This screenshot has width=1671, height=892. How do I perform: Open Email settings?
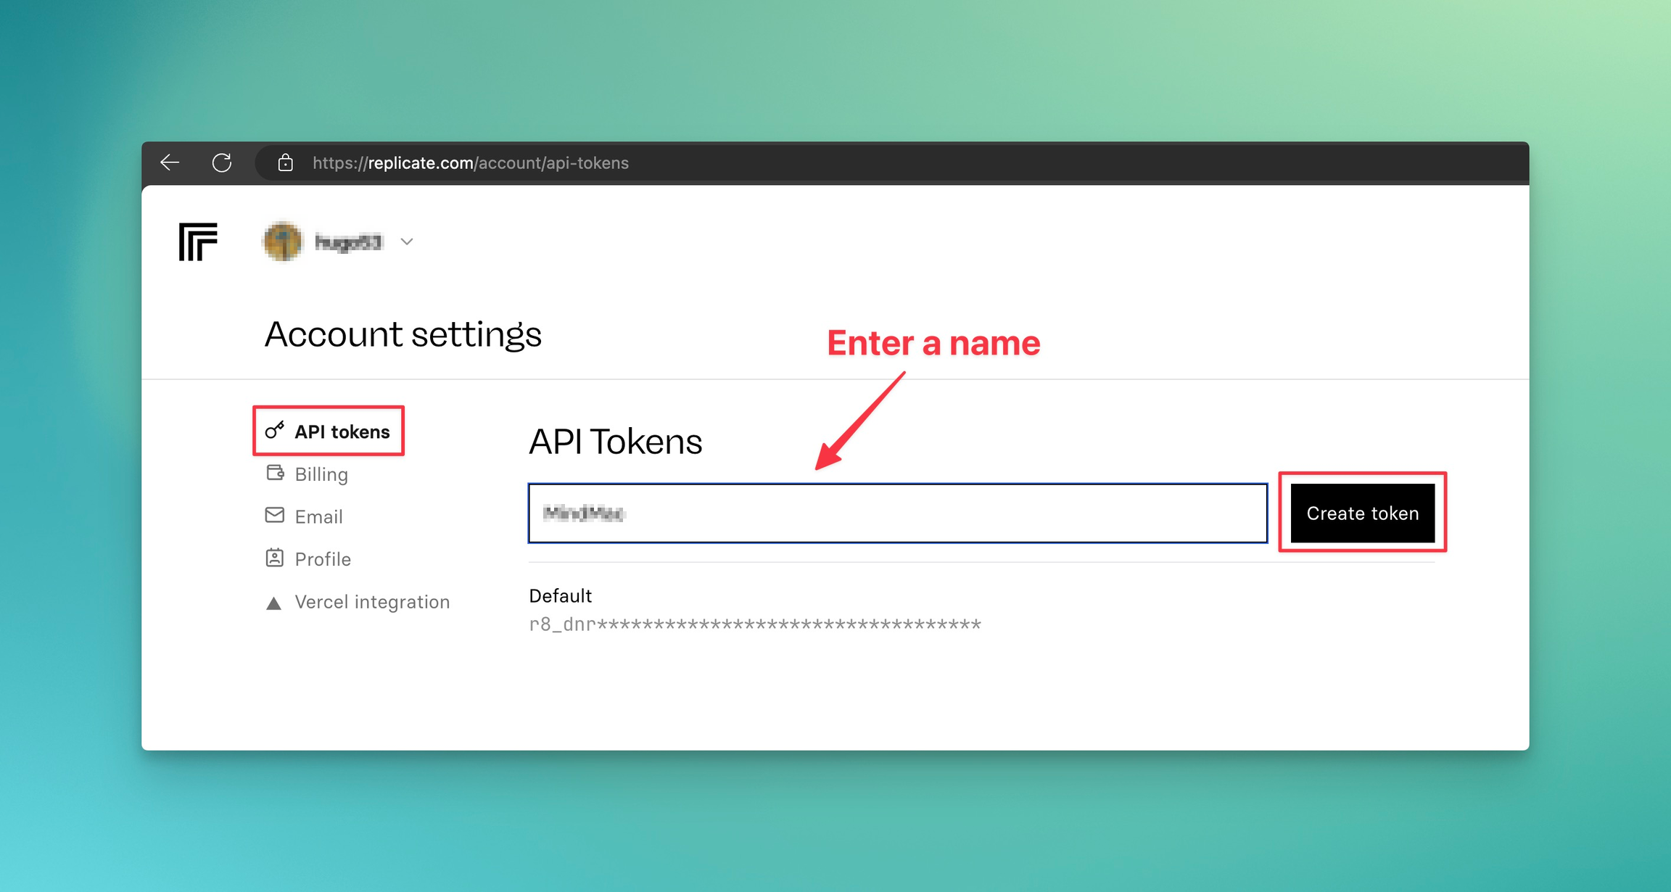click(x=318, y=516)
